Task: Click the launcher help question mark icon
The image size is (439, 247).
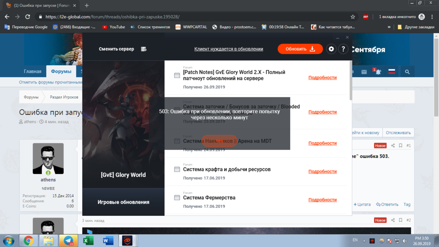Action: (x=343, y=49)
